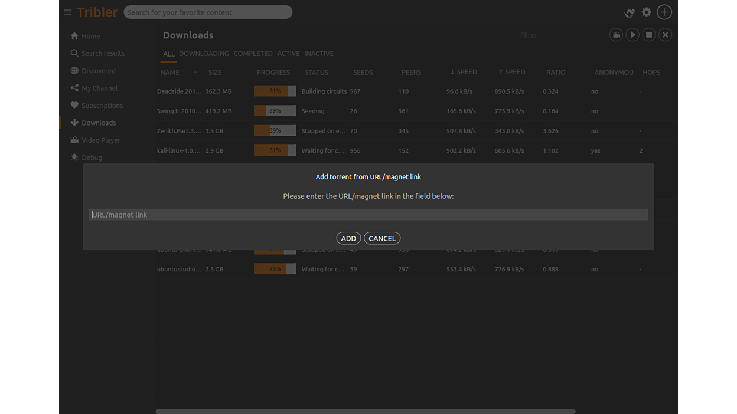This screenshot has width=737, height=414.
Task: Open the hamburger menu beside Tribler logo
Action: (x=67, y=12)
